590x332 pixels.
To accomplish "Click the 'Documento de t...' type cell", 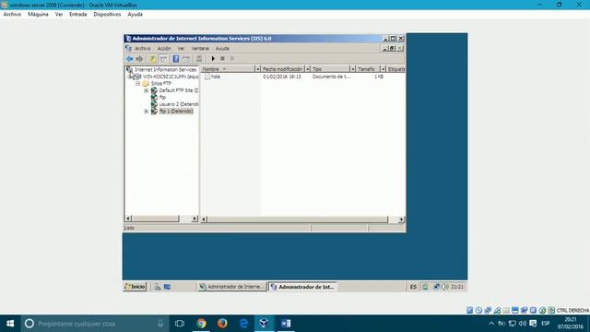I will 331,77.
